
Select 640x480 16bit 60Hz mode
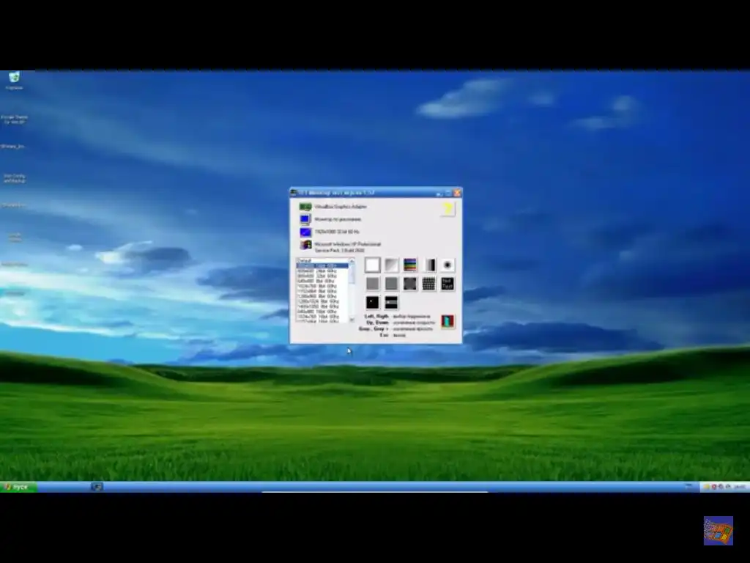[x=322, y=312]
